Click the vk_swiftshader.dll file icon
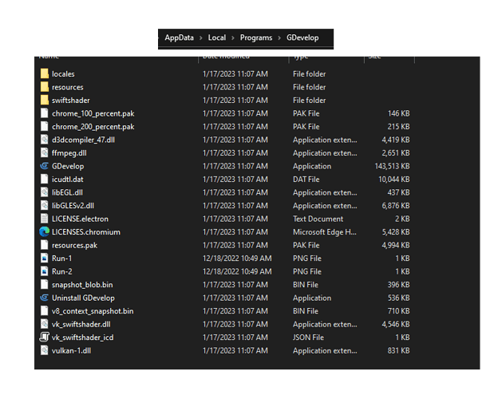The image size is (502, 399). click(45, 324)
